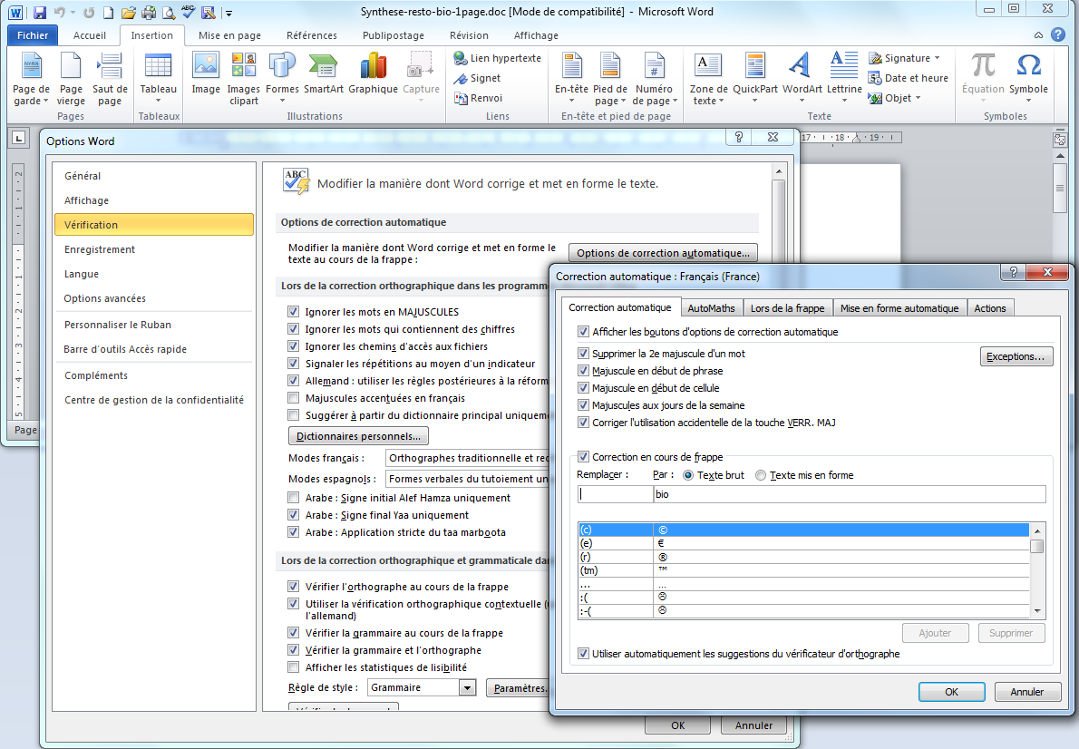Select the Texte mis en forme radio button
Screen dimensions: 1079x749
click(761, 475)
